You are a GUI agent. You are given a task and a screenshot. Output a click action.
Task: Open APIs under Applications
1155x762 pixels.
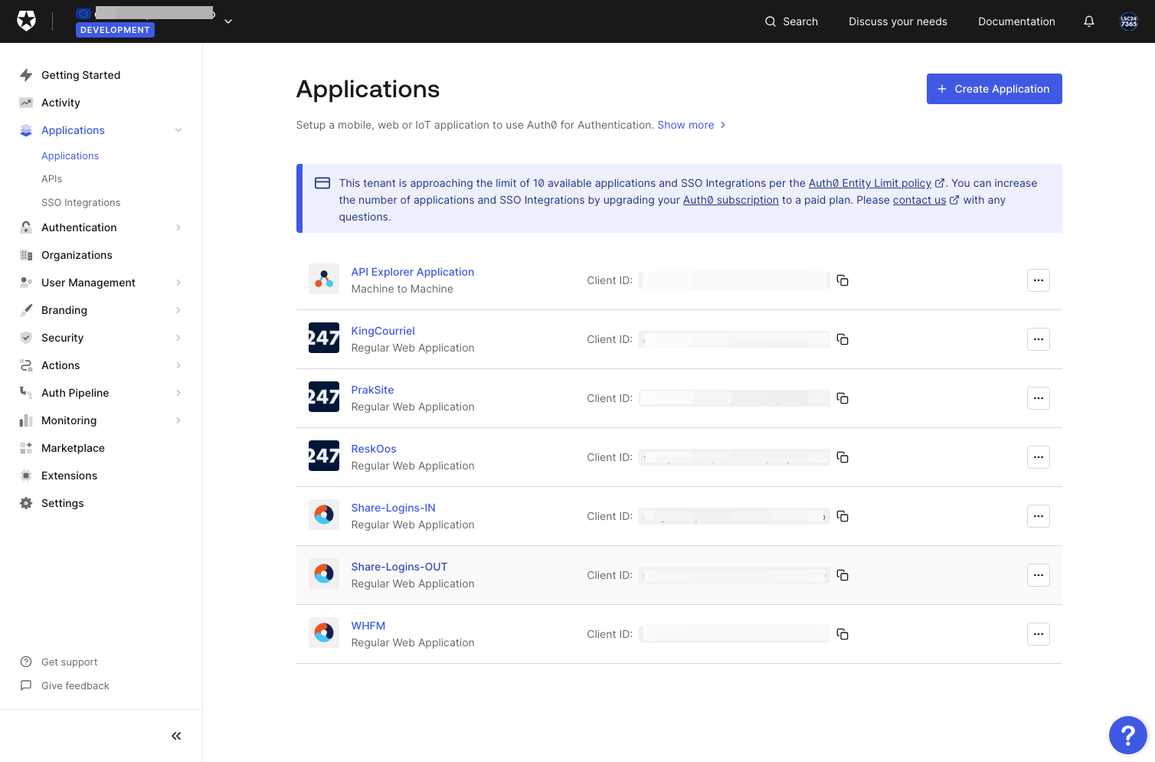point(52,178)
